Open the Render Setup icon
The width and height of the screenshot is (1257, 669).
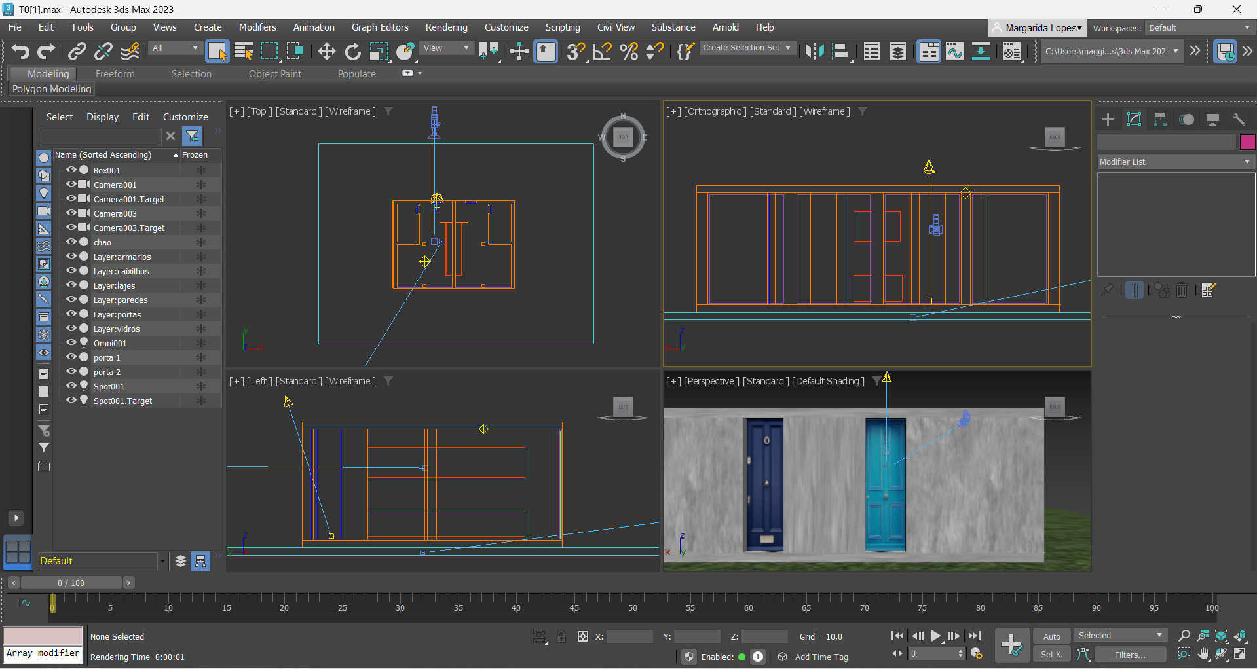(x=1012, y=51)
